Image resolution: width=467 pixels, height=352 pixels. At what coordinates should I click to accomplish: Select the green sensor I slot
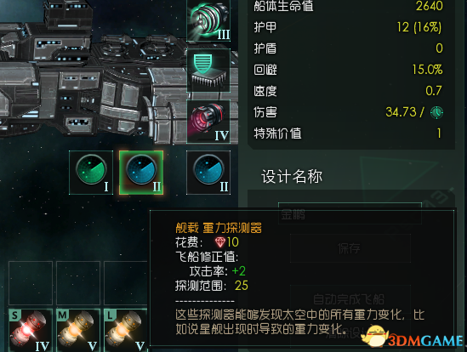click(x=91, y=173)
